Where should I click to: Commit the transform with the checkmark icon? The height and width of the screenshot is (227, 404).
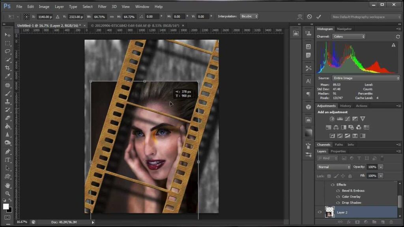point(319,17)
